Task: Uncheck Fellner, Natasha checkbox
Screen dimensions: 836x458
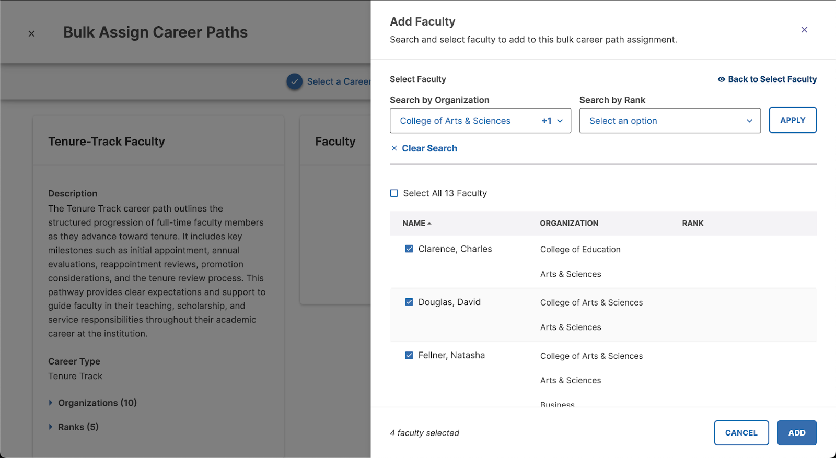Action: (409, 355)
